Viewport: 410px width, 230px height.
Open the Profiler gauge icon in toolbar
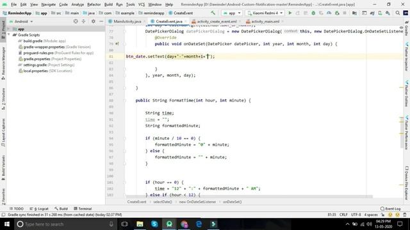(x=329, y=13)
